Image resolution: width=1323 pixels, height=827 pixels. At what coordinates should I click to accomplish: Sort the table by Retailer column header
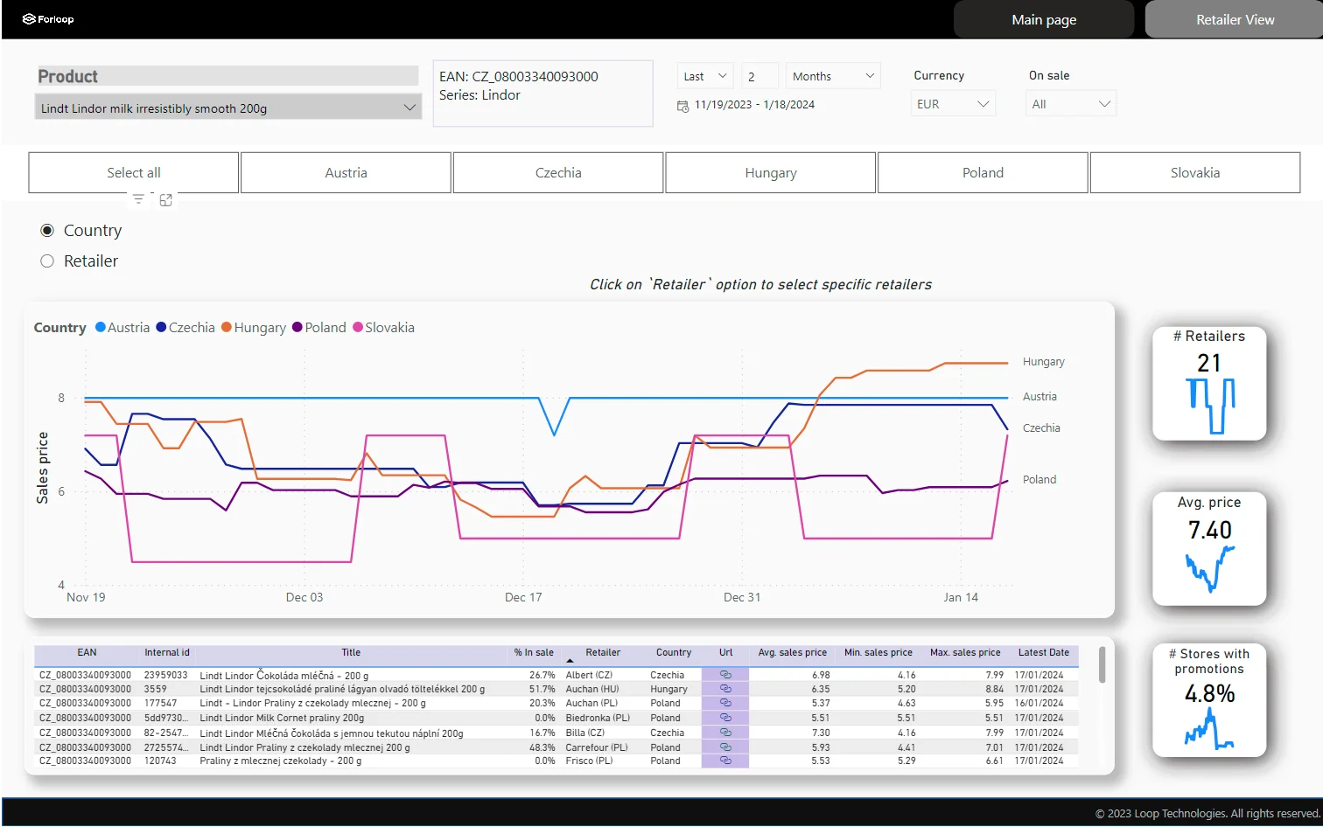(x=603, y=653)
